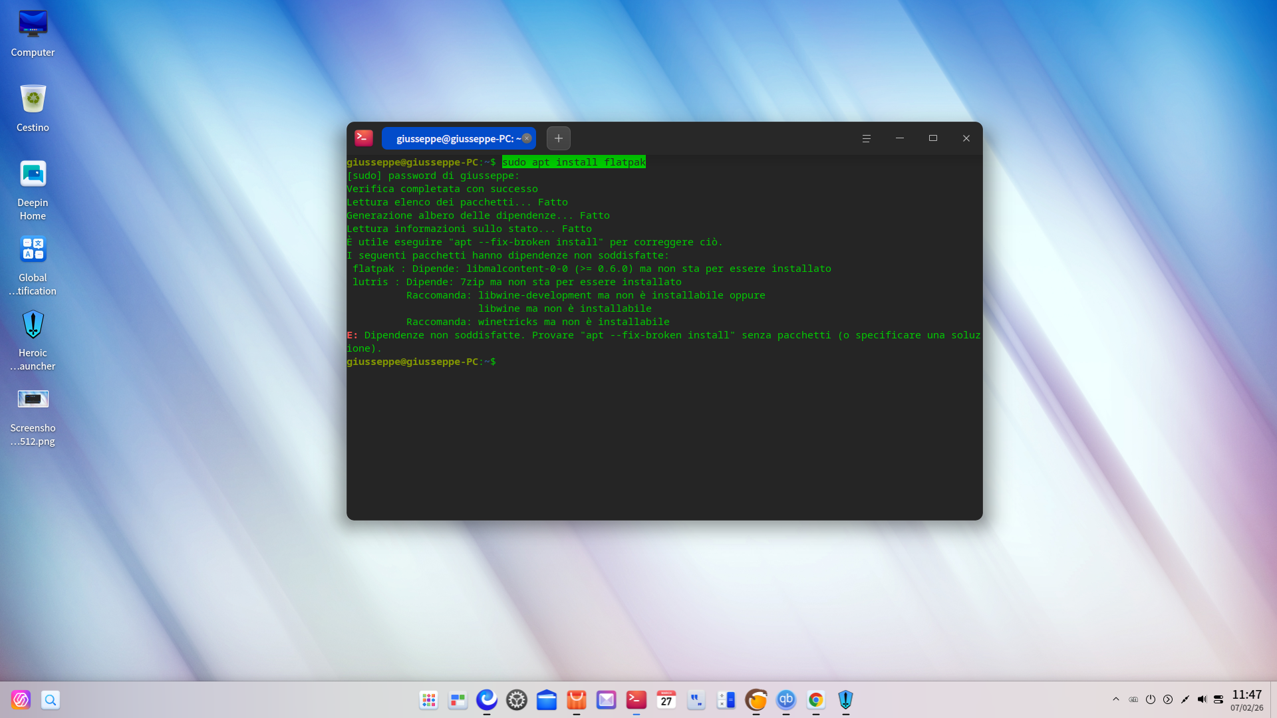Open a new terminal tab with plus button
The height and width of the screenshot is (718, 1277).
558,138
